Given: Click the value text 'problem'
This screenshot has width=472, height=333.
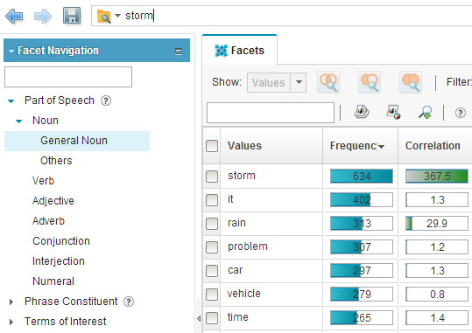Looking at the screenshot, I should coord(248,246).
